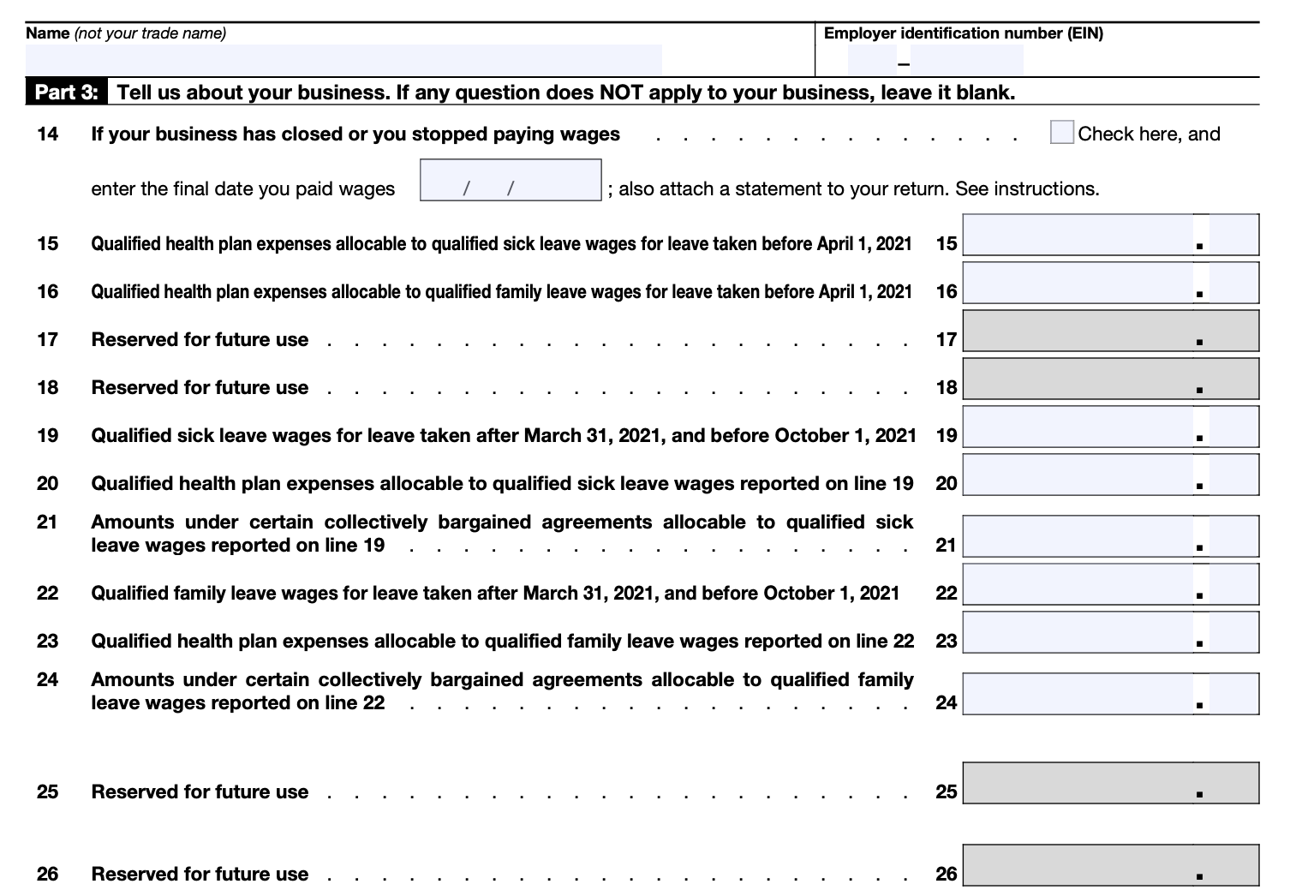Viewport: 1290px width, 896px height.
Task: Click the final date you paid wages field
Action: pyautogui.click(x=511, y=181)
